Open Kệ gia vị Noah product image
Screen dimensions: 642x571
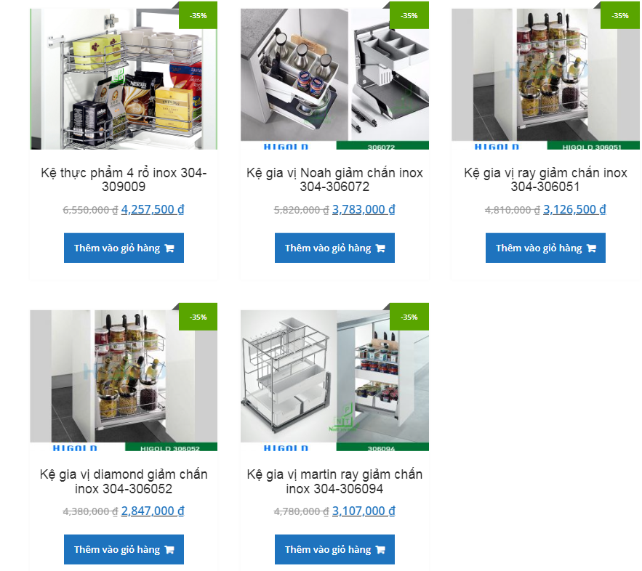point(334,79)
